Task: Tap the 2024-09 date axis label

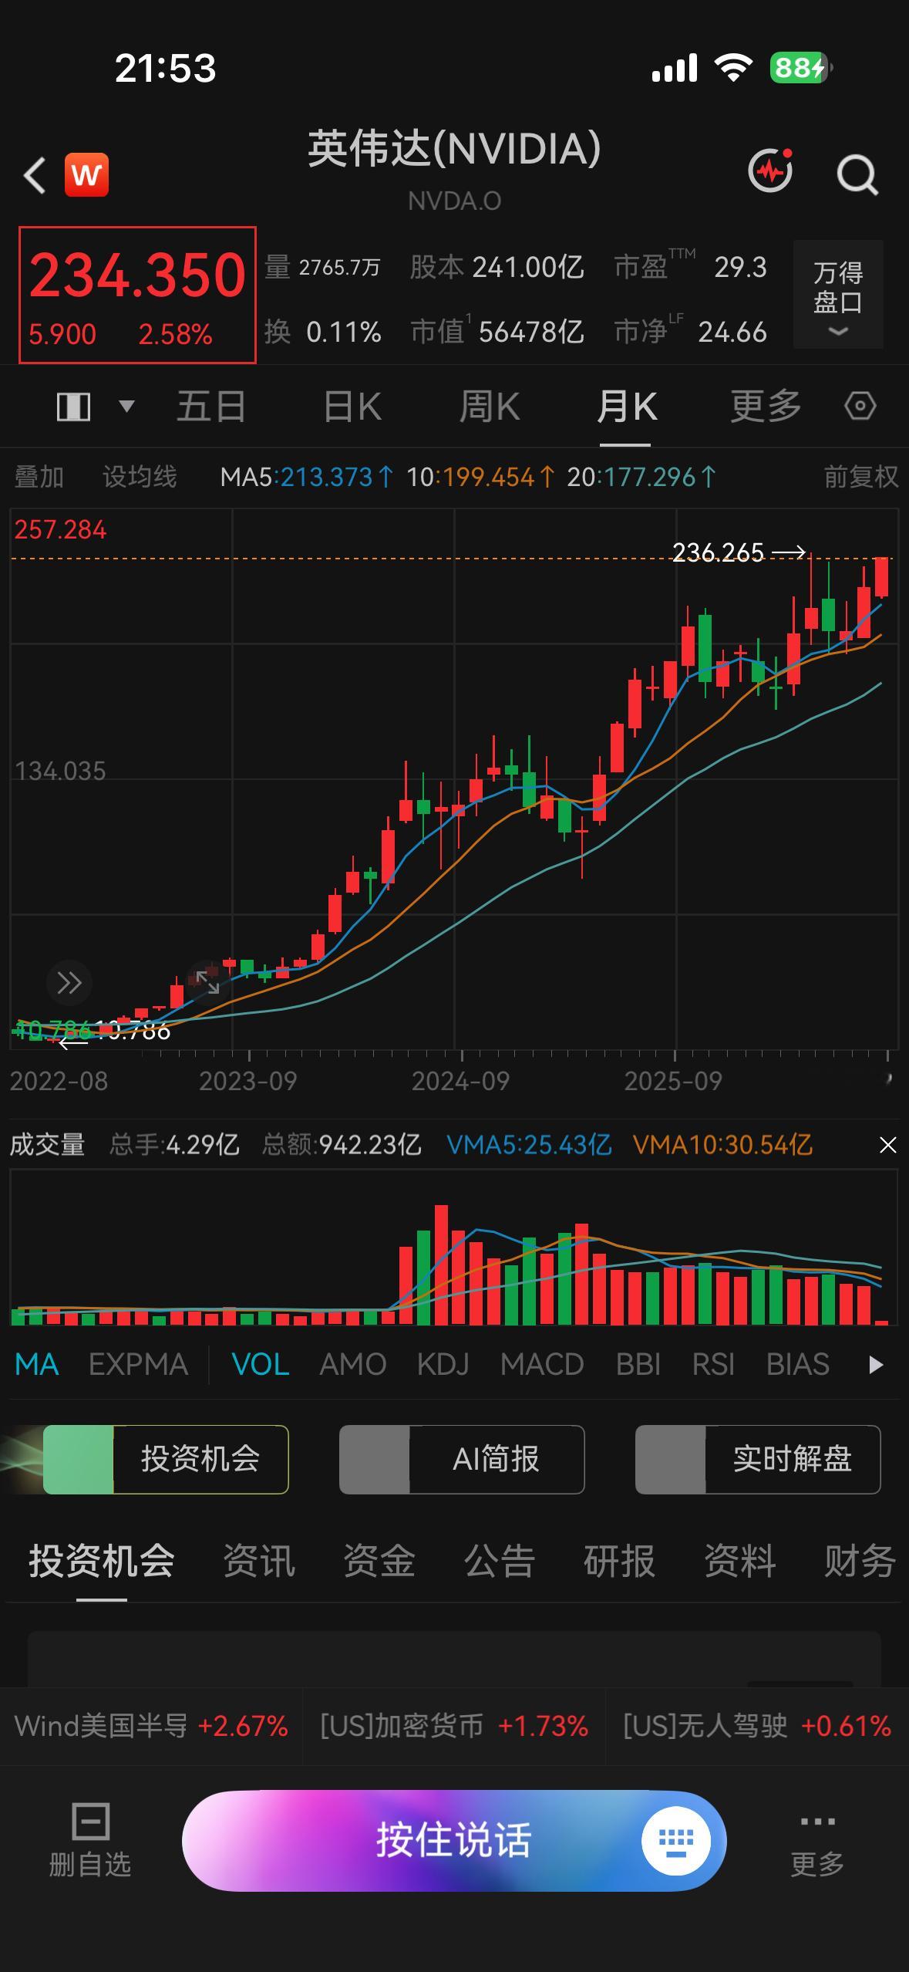Action: click(x=460, y=1081)
